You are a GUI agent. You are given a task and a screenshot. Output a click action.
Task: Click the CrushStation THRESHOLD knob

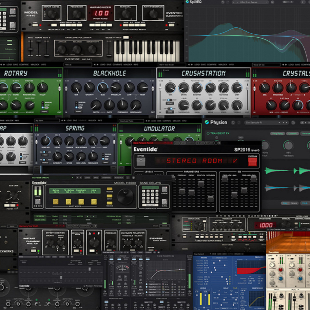click(x=184, y=105)
